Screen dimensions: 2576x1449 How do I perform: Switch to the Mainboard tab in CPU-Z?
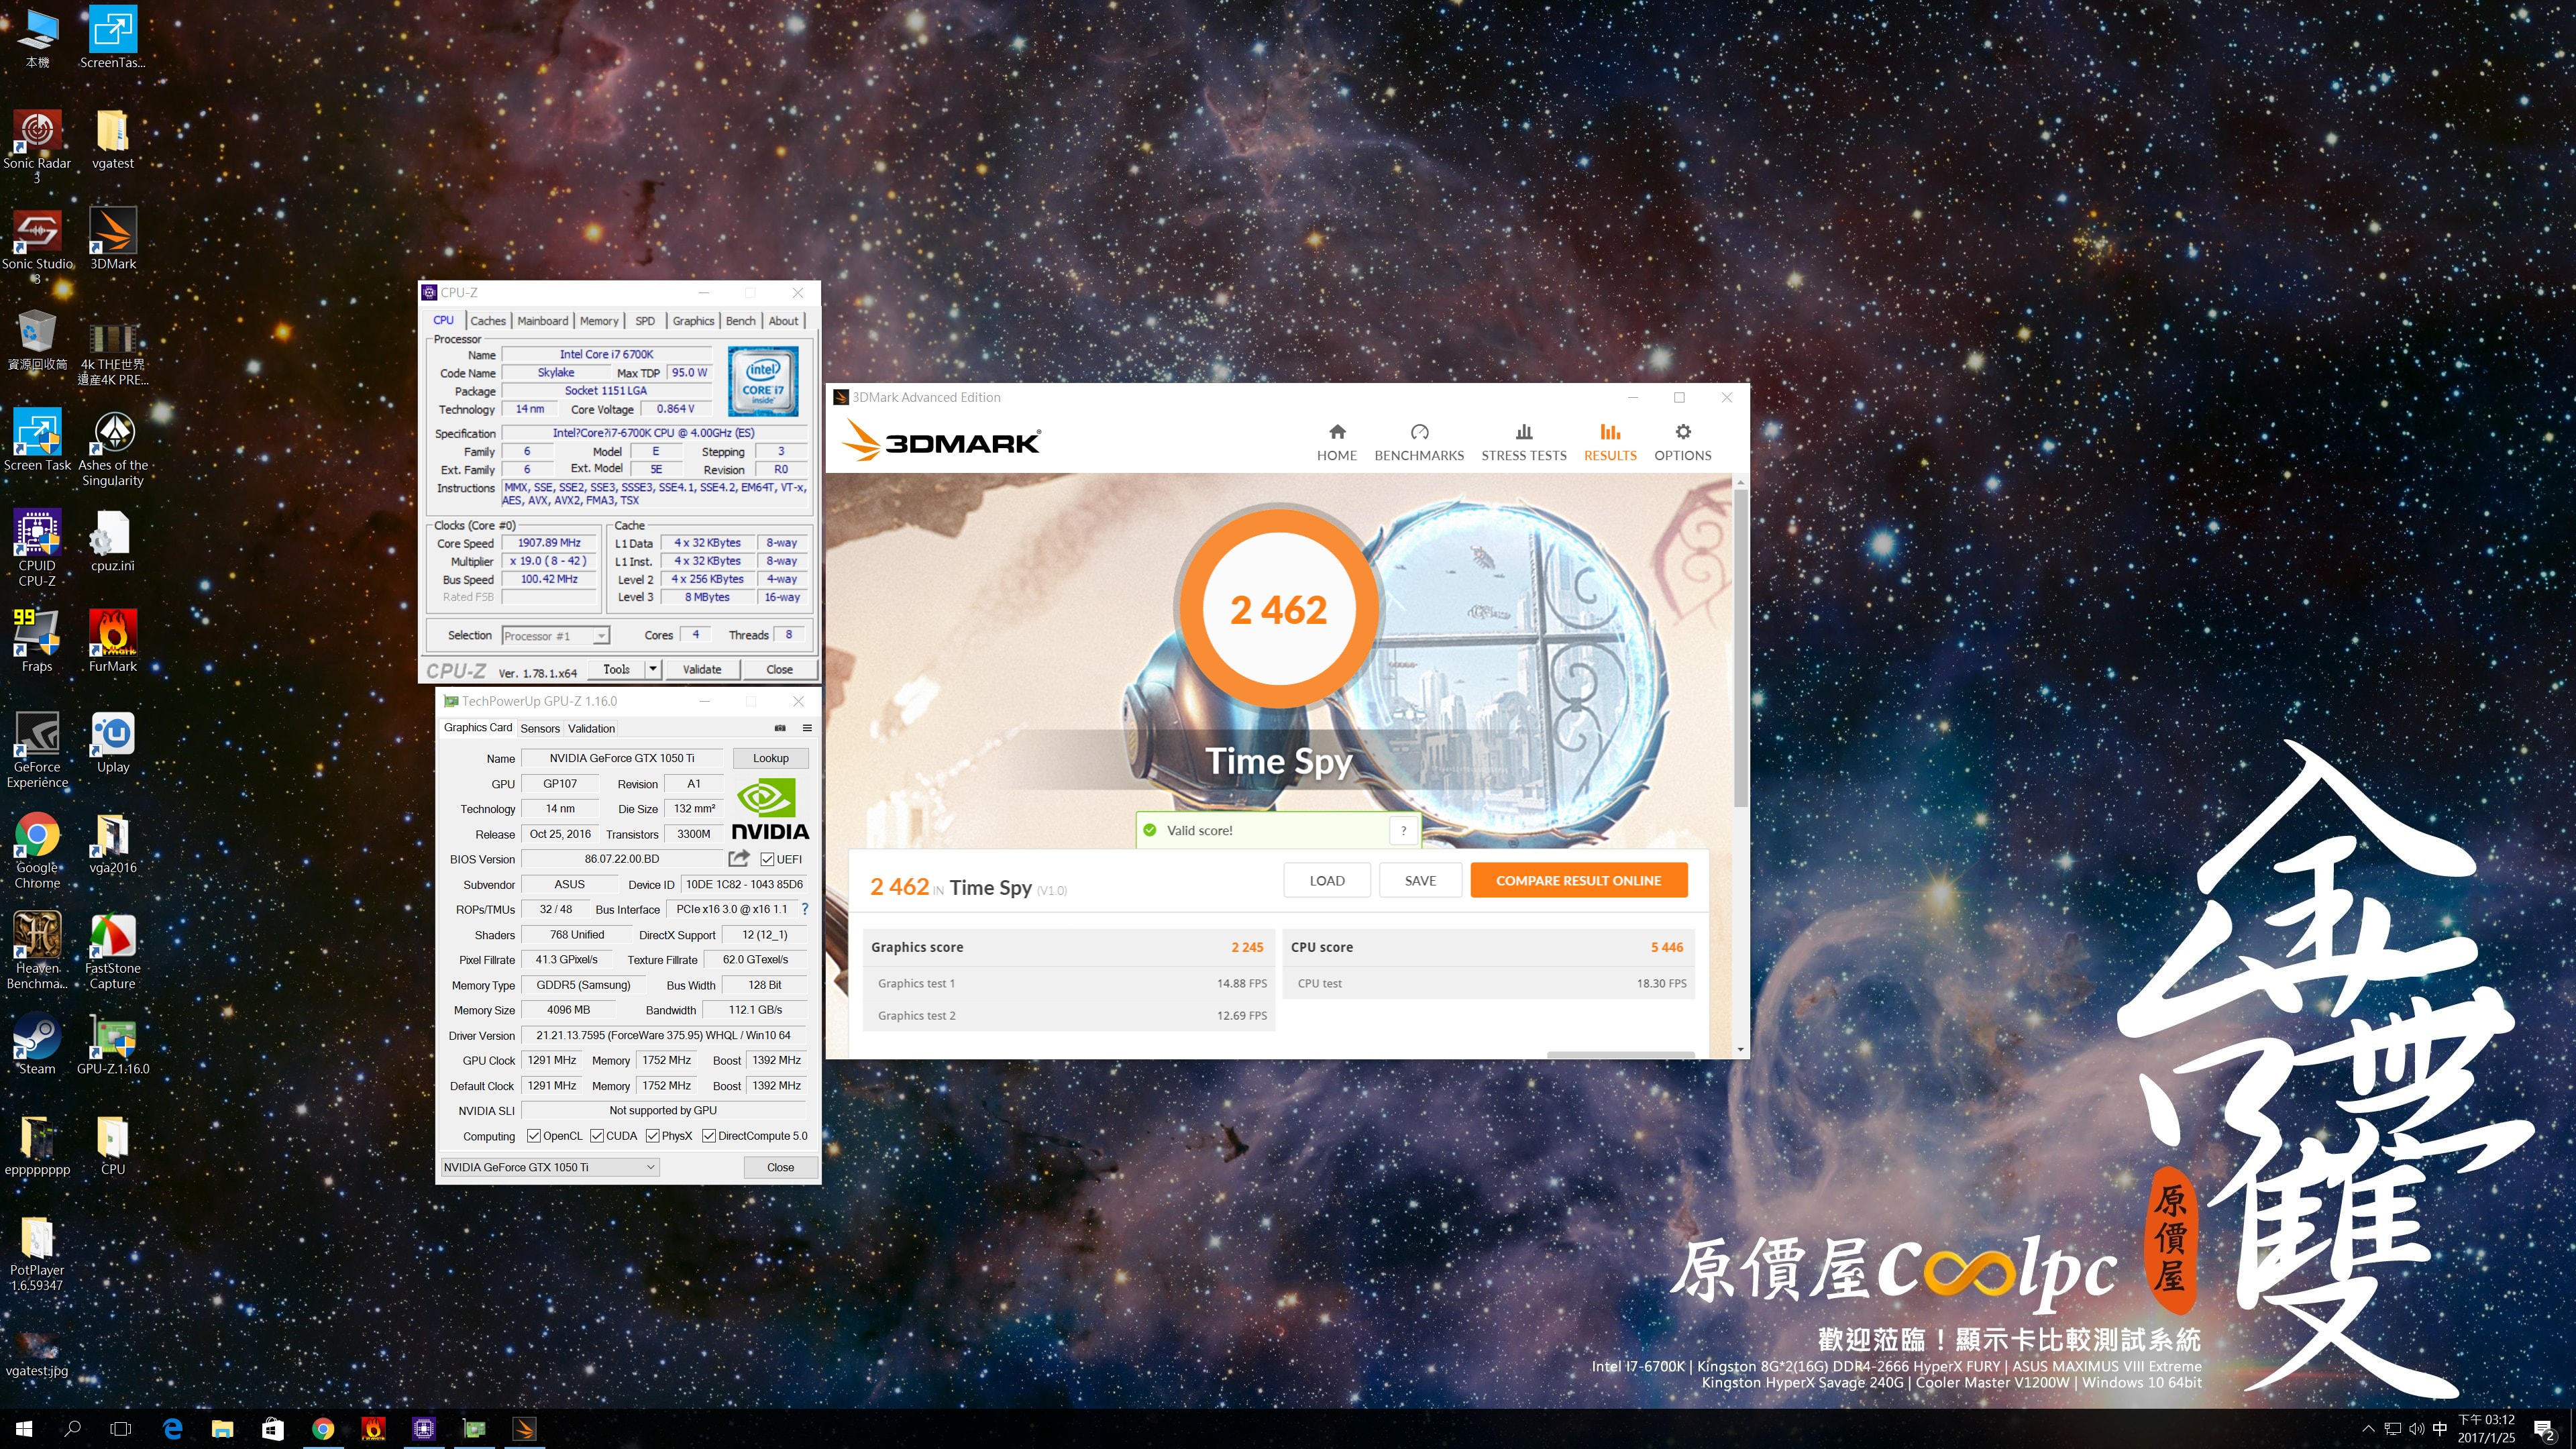pyautogui.click(x=543, y=321)
